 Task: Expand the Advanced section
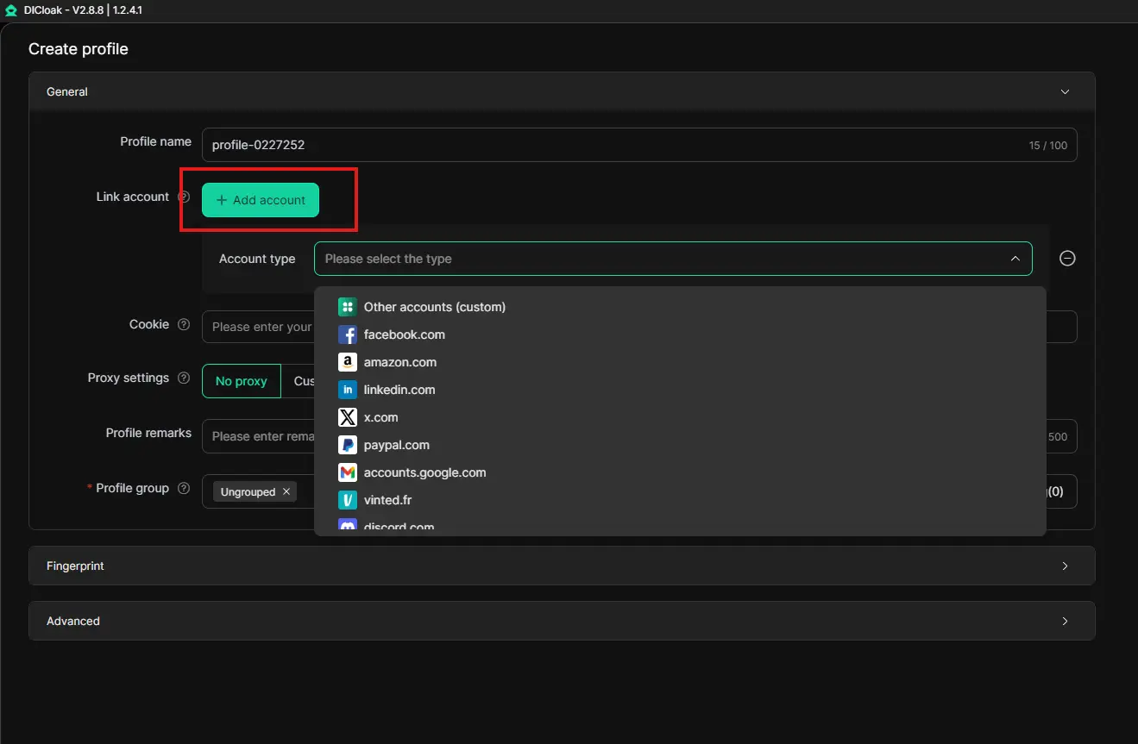tap(1065, 622)
